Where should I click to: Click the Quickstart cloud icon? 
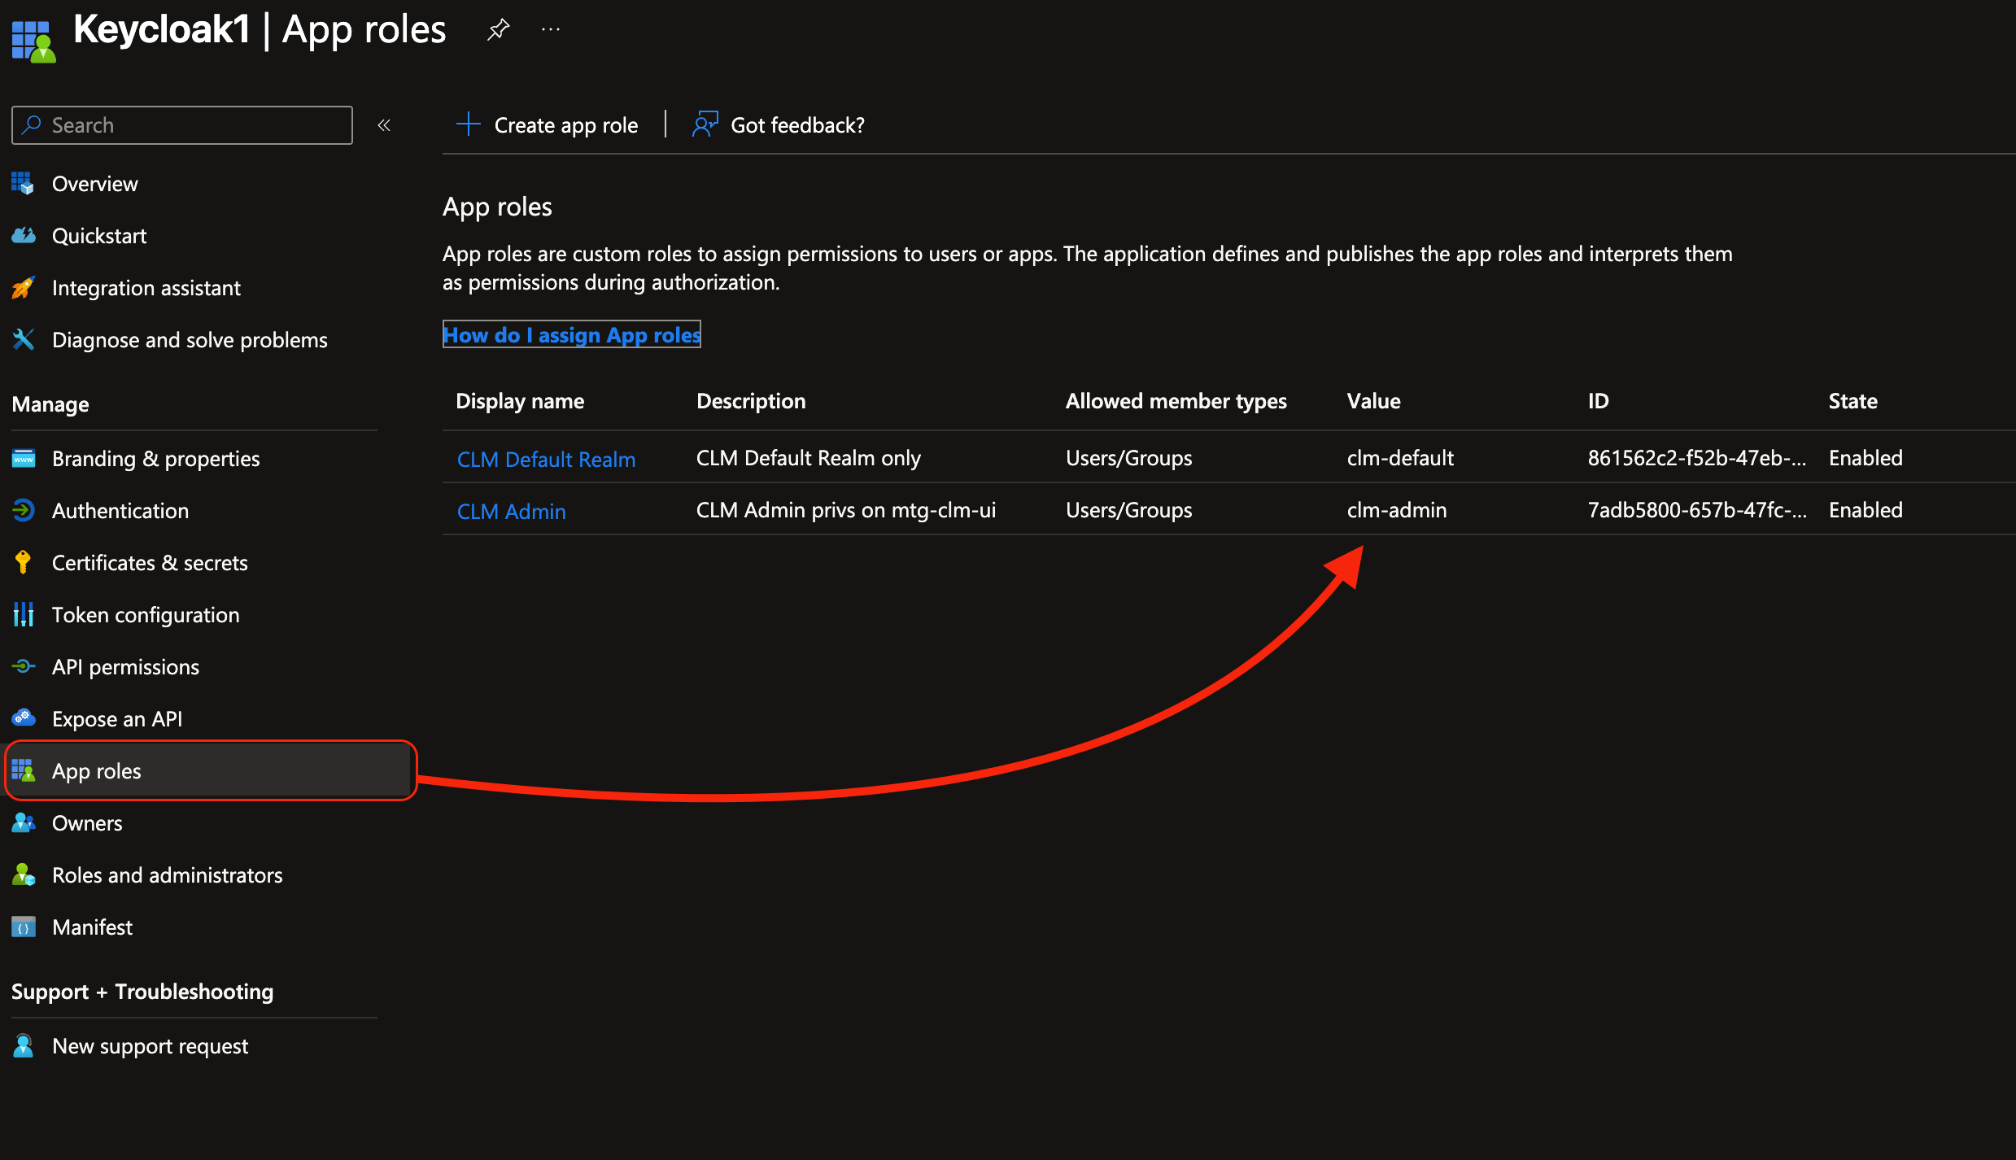pos(24,236)
